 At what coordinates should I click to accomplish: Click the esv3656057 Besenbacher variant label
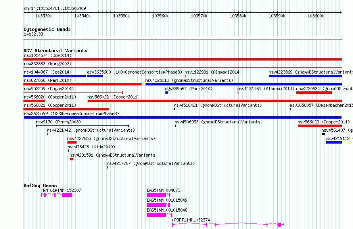tap(321, 105)
